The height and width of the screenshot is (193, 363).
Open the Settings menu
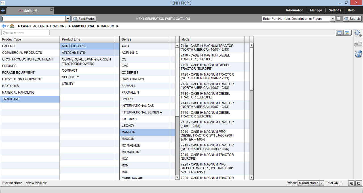tap(335, 10)
